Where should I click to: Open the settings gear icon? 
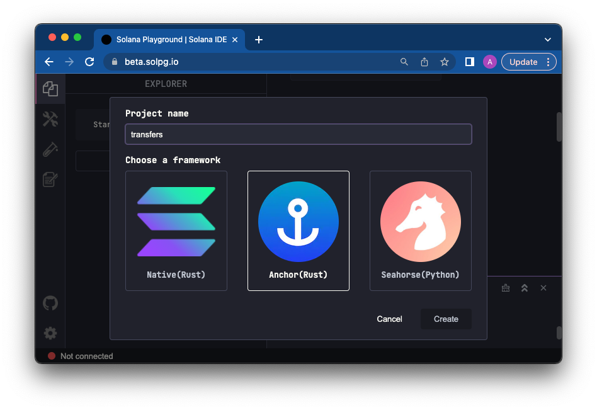pyautogui.click(x=50, y=333)
